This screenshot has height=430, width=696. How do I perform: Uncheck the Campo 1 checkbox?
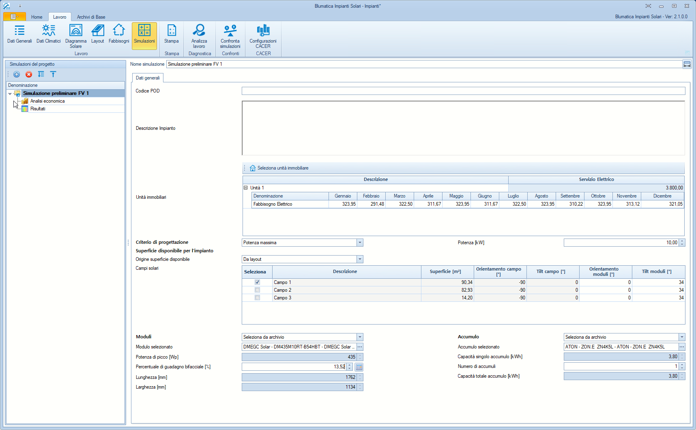pyautogui.click(x=257, y=282)
